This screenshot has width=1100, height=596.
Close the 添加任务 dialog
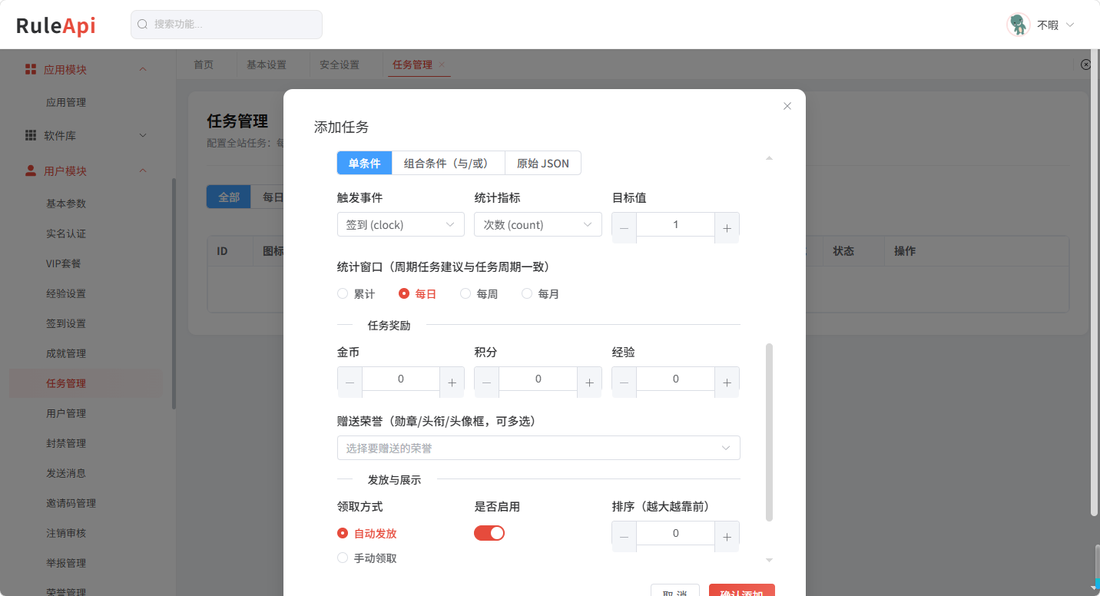[787, 106]
